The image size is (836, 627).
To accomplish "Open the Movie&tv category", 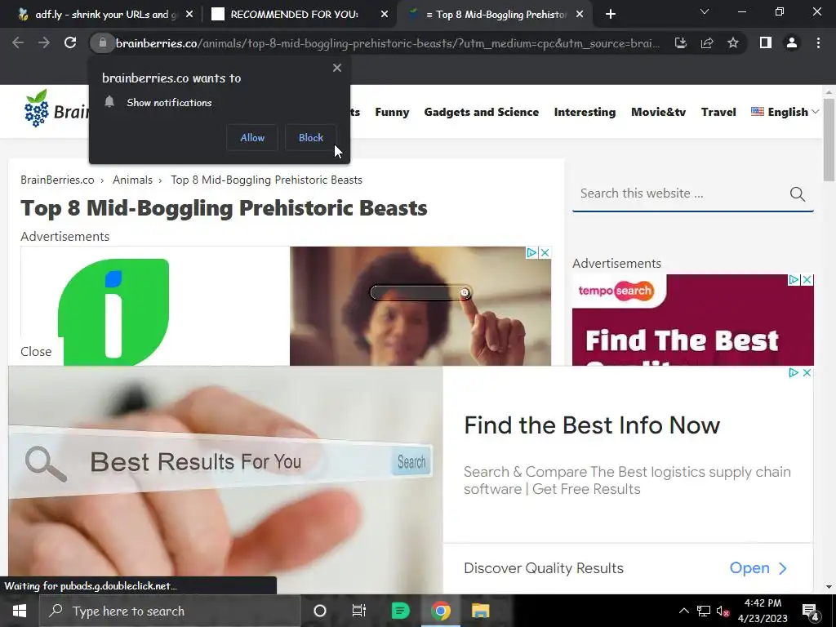I will coord(659,112).
